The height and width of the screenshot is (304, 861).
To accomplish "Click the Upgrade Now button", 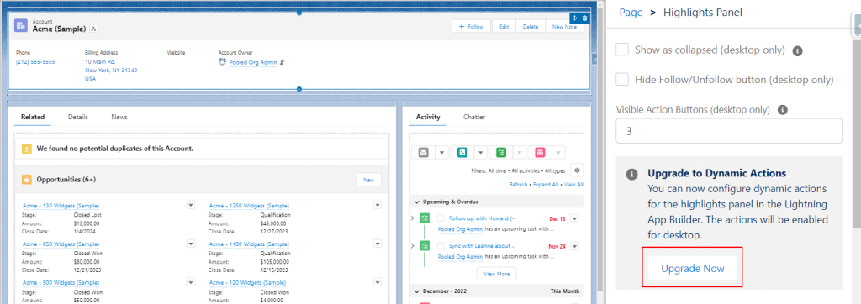I will (x=693, y=269).
